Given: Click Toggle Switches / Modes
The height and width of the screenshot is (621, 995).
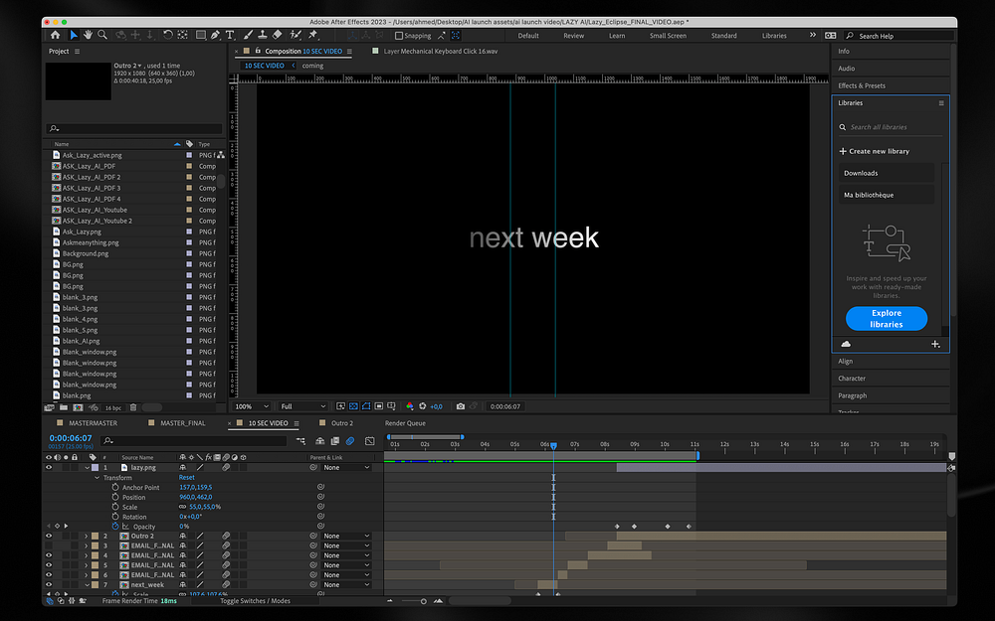Looking at the screenshot, I should click(x=255, y=601).
